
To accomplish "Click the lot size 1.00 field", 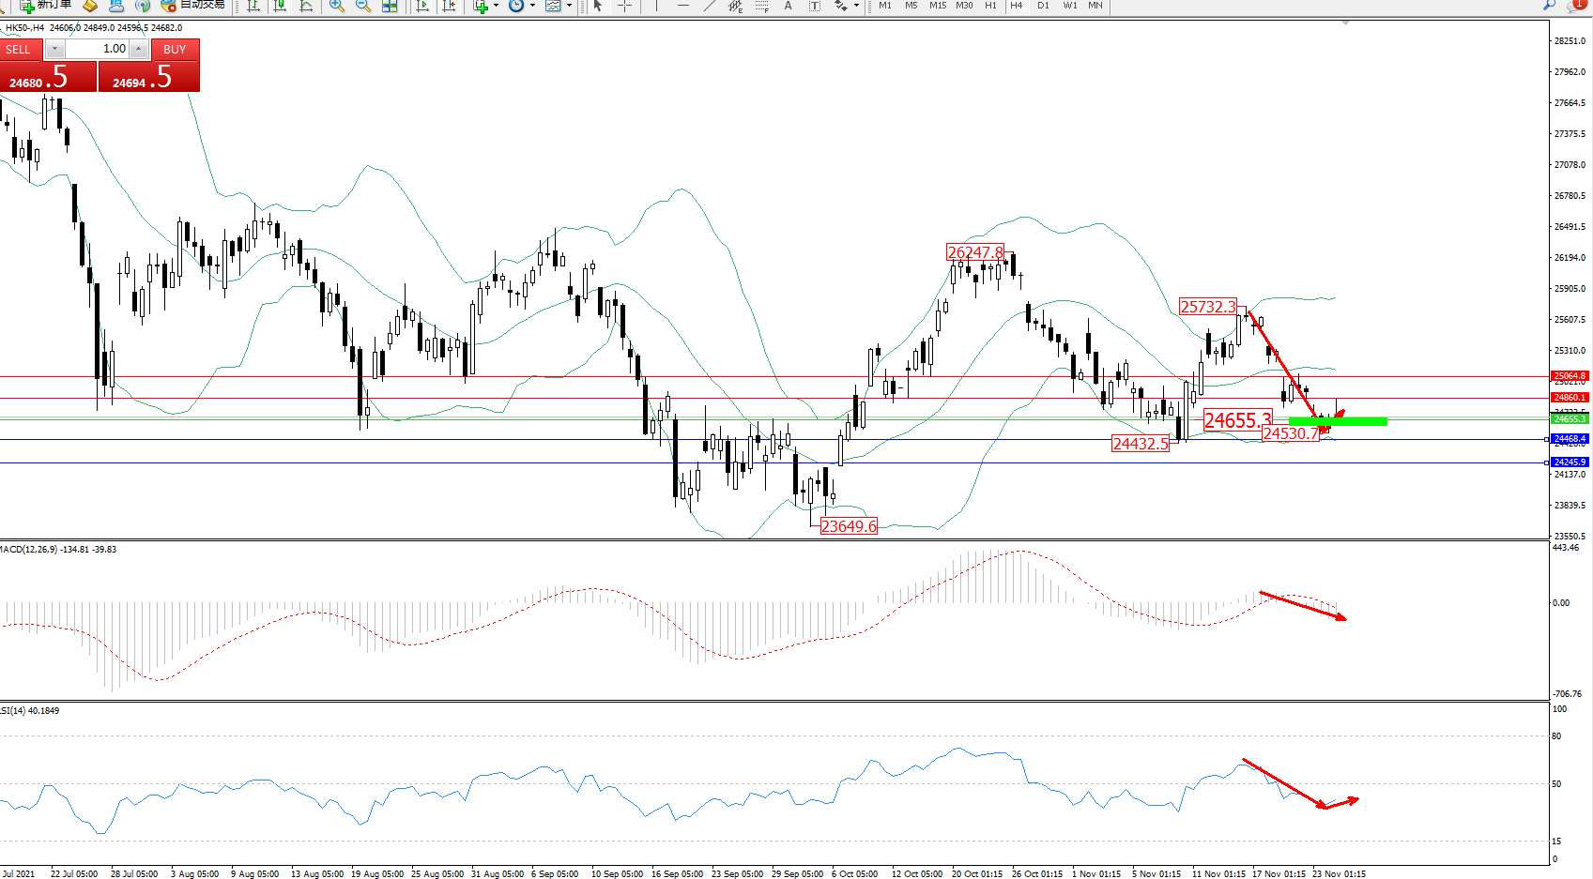I will pyautogui.click(x=98, y=49).
